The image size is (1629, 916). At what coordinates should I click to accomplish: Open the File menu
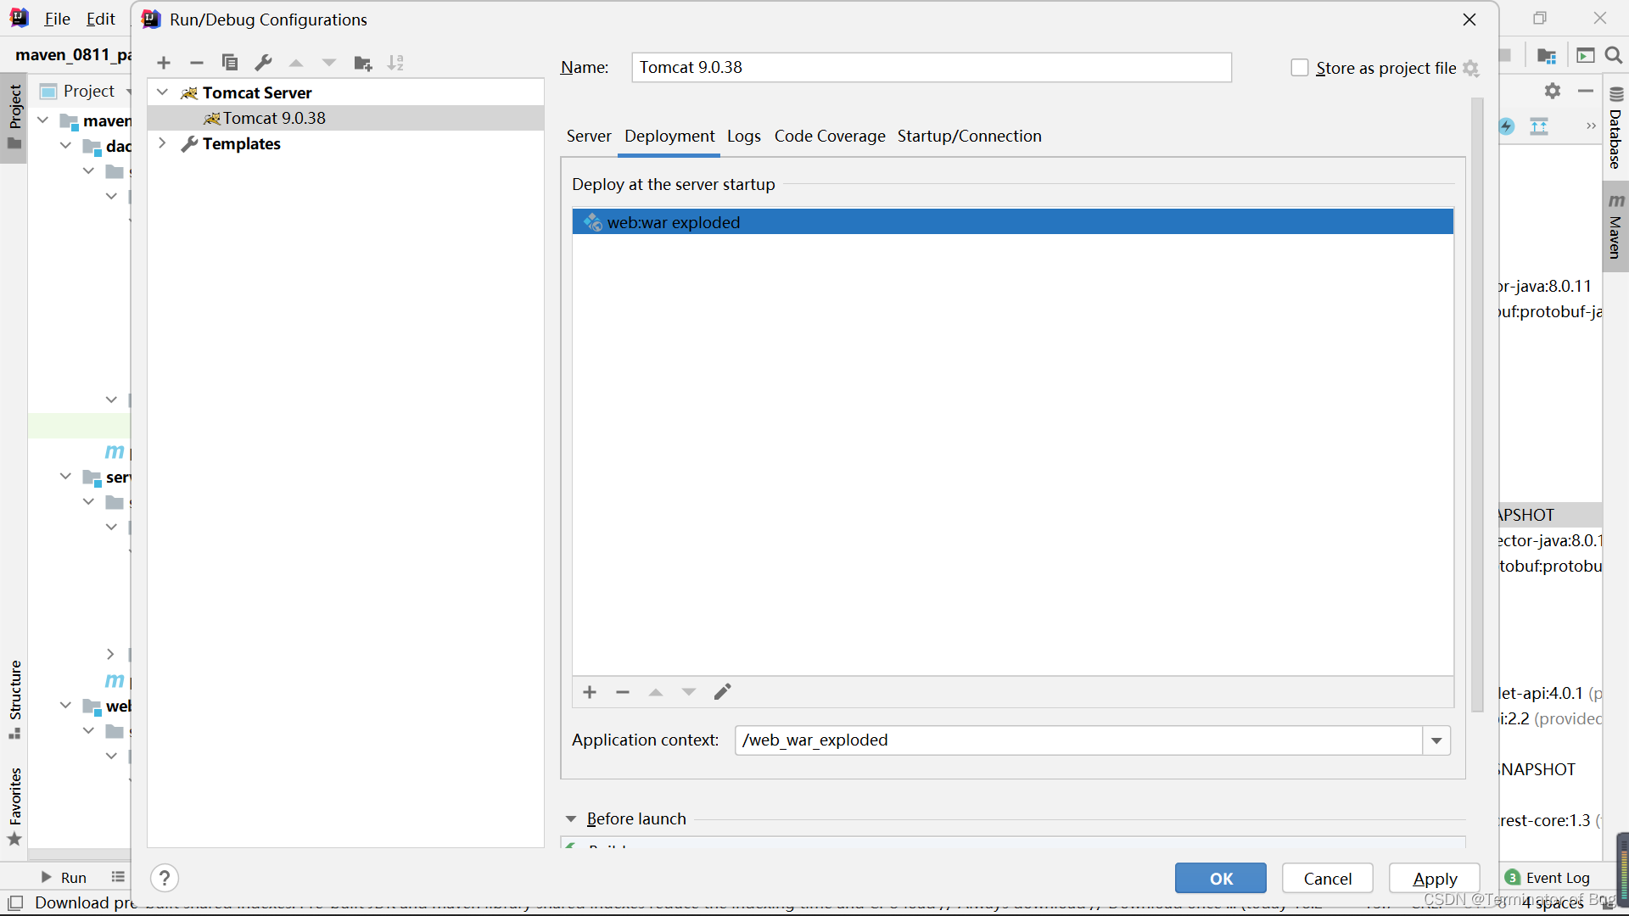(x=57, y=19)
